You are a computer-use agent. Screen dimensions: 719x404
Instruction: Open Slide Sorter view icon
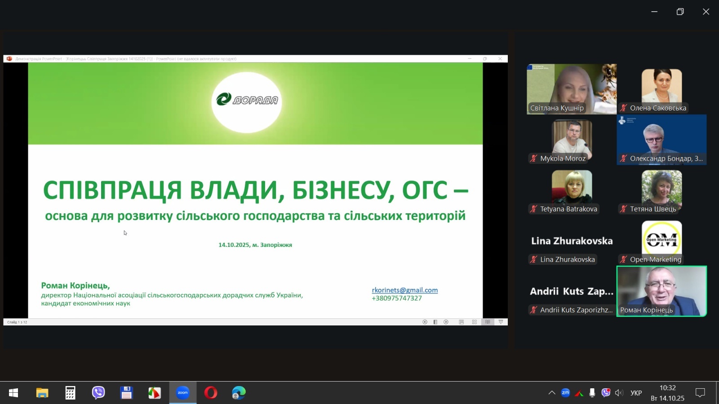click(474, 322)
